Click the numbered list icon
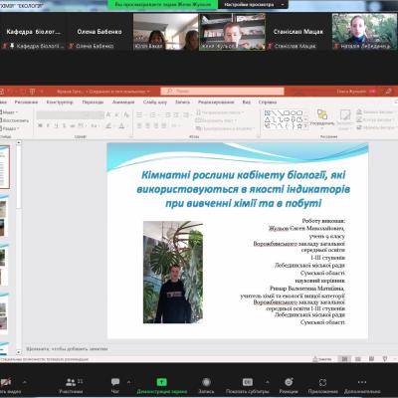 tap(153, 115)
